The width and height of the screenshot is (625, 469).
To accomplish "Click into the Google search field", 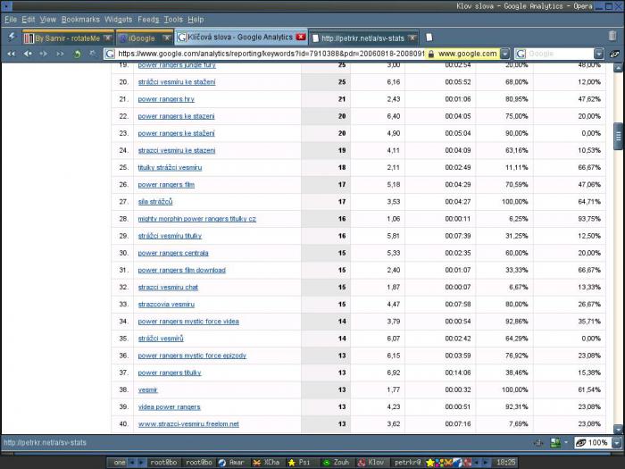I will point(560,54).
